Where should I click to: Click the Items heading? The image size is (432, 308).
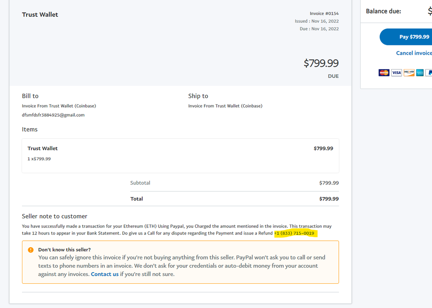tap(29, 129)
